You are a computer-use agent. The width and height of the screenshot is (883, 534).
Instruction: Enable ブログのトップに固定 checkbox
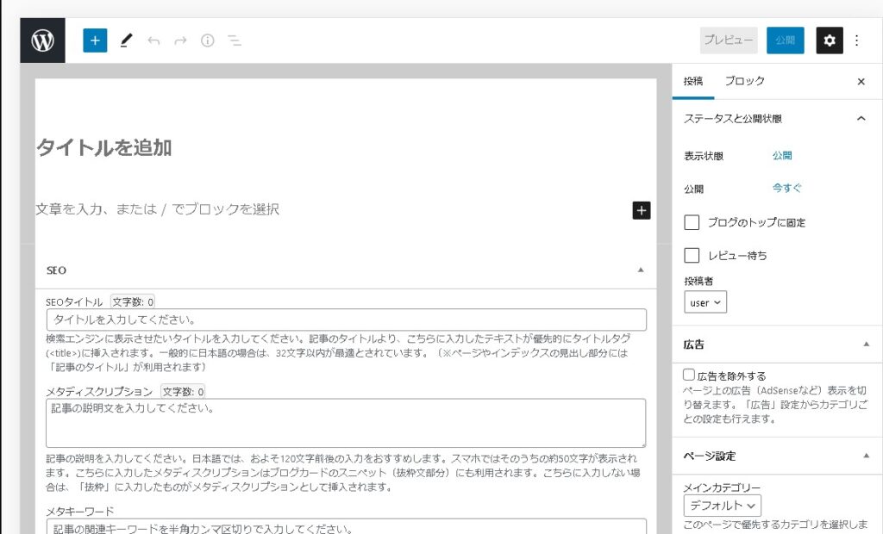pos(692,222)
